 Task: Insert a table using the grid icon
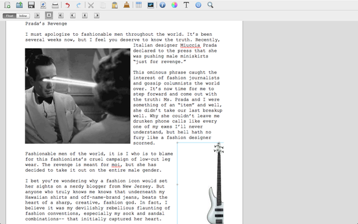(139, 5)
